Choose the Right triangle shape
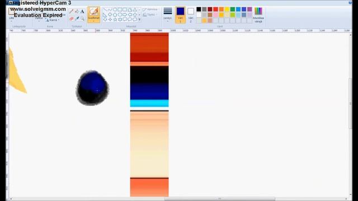The image size is (358, 201). (x=105, y=15)
